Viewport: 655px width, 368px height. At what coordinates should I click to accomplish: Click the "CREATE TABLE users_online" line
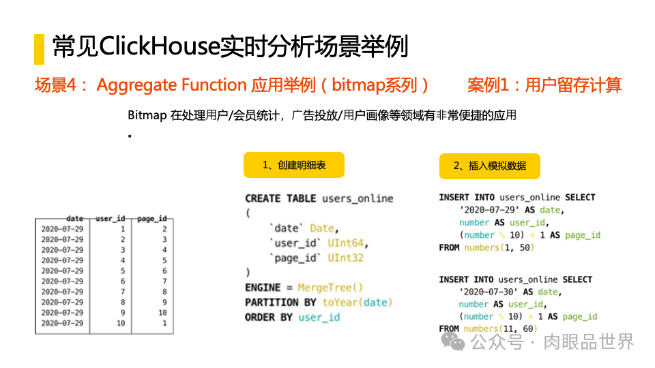(319, 198)
